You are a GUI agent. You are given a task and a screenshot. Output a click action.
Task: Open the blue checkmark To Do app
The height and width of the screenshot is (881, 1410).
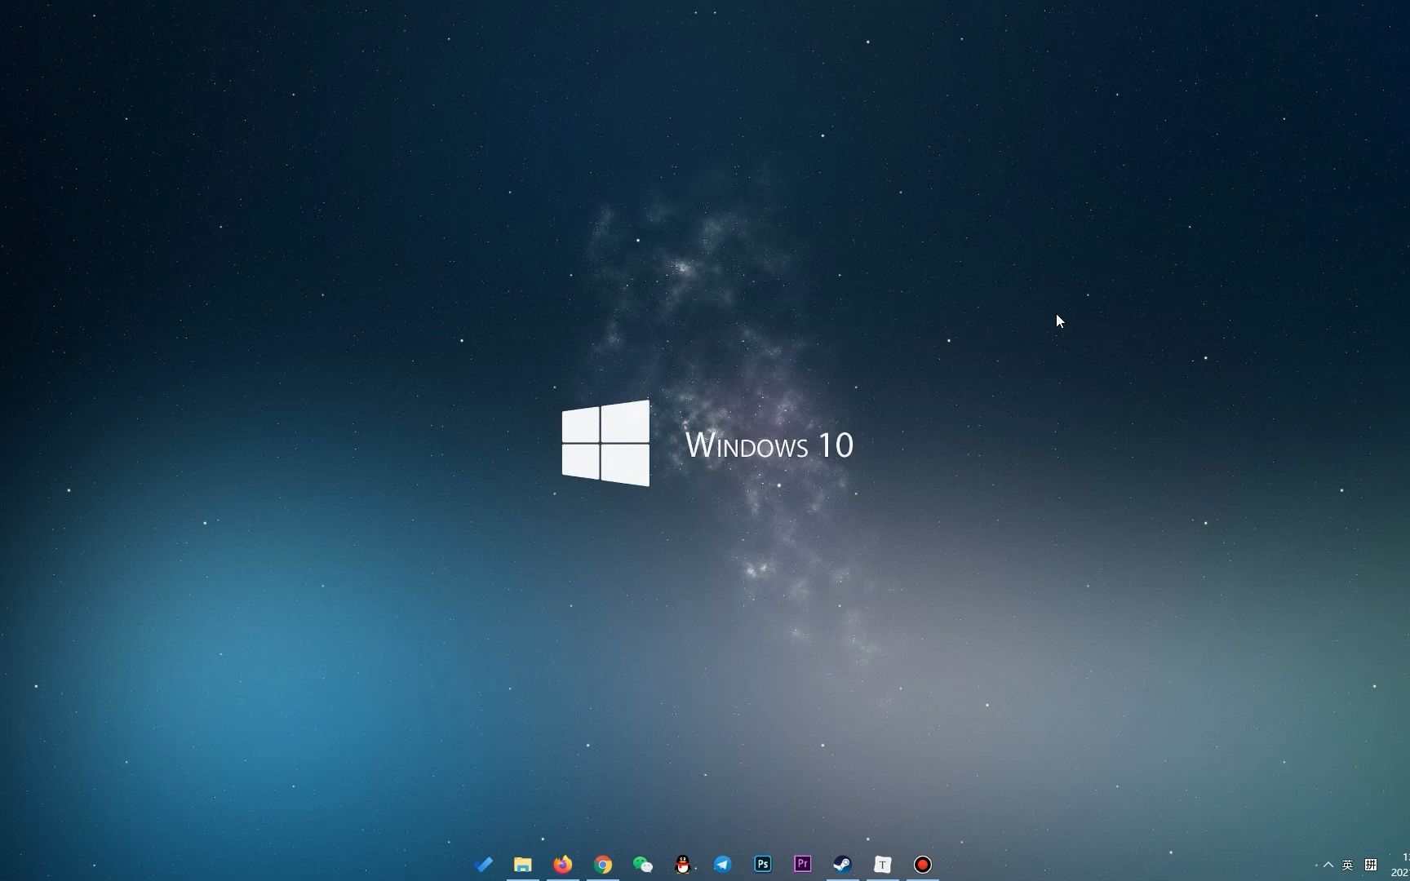click(483, 864)
